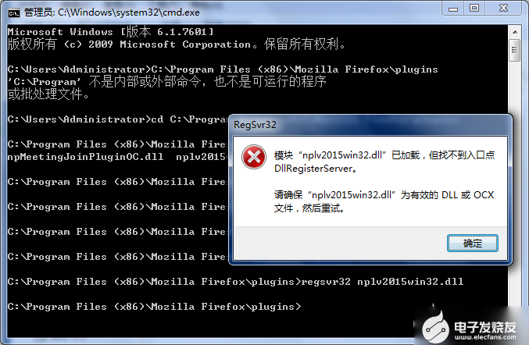This screenshot has height=345, width=529.
Task: Click the RegSvr32 dialog title bar
Action: pyautogui.click(x=370, y=125)
